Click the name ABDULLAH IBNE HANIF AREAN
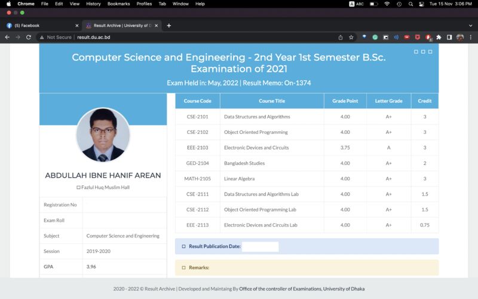 103,175
